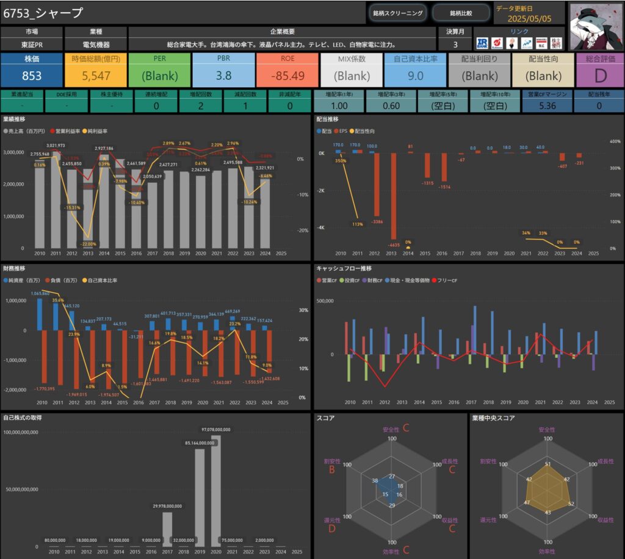Click the 企業概要 description text
Viewport: 625px width, 559px height.
(x=282, y=45)
